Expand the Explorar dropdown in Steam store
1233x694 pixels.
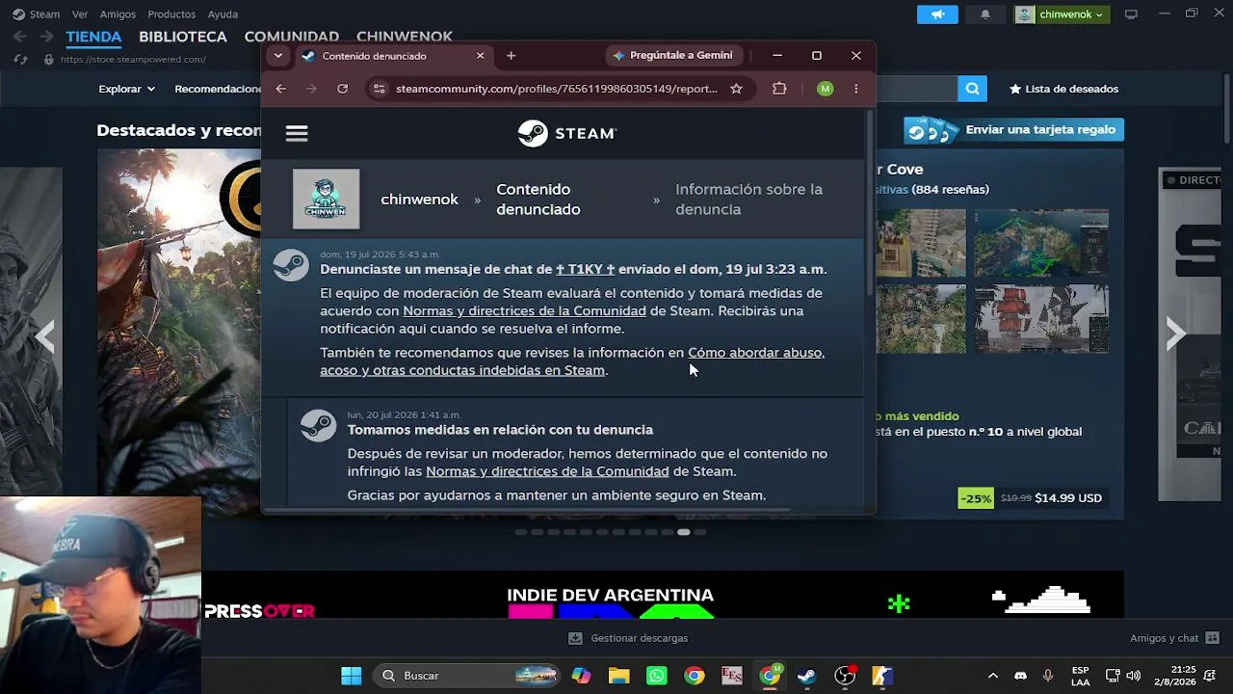click(x=126, y=89)
